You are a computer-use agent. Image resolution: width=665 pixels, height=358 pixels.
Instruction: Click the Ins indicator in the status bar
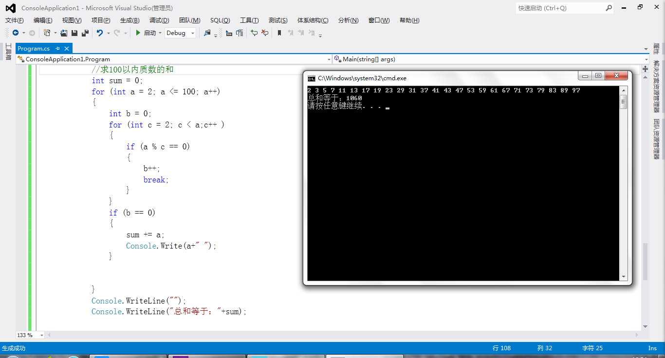point(652,348)
